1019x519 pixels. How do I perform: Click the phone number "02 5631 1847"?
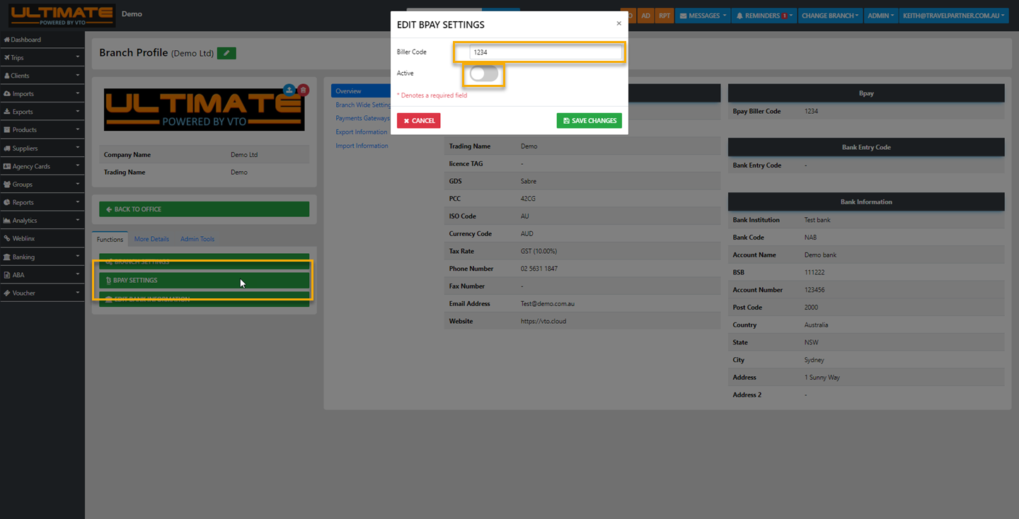(x=539, y=269)
